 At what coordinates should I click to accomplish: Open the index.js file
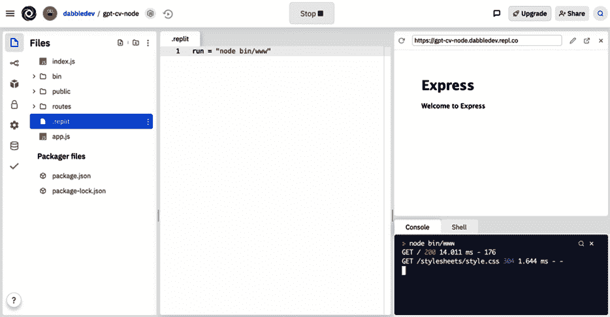[x=91, y=61]
